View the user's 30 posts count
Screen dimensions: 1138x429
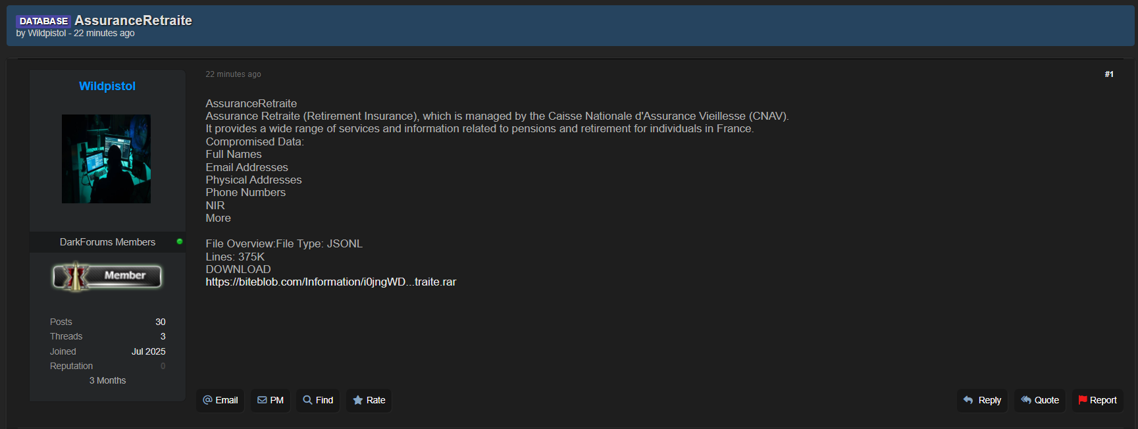[x=160, y=322]
